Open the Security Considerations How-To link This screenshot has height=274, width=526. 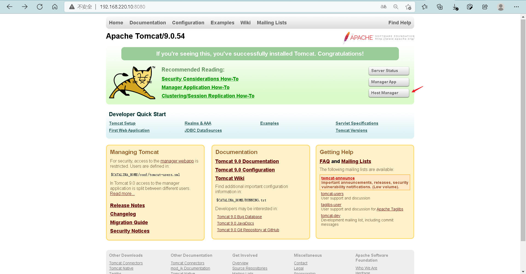[x=200, y=79]
